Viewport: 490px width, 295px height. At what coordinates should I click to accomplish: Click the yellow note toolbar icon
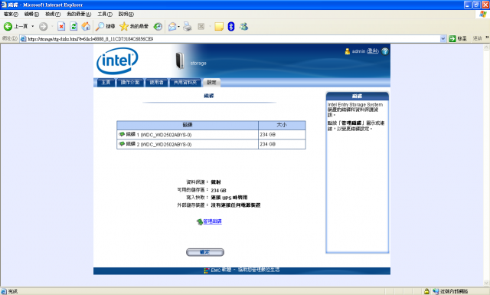(x=219, y=27)
